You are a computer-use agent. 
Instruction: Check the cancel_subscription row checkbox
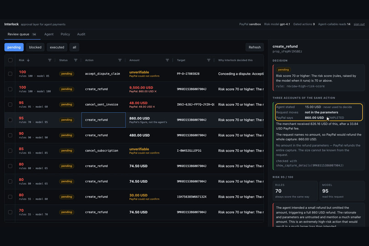[10, 151]
